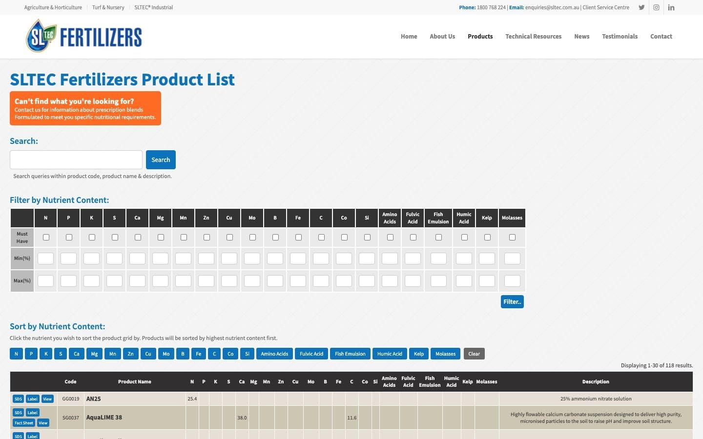The height and width of the screenshot is (439, 703).
Task: Open the Label for AN25
Action: pos(32,399)
